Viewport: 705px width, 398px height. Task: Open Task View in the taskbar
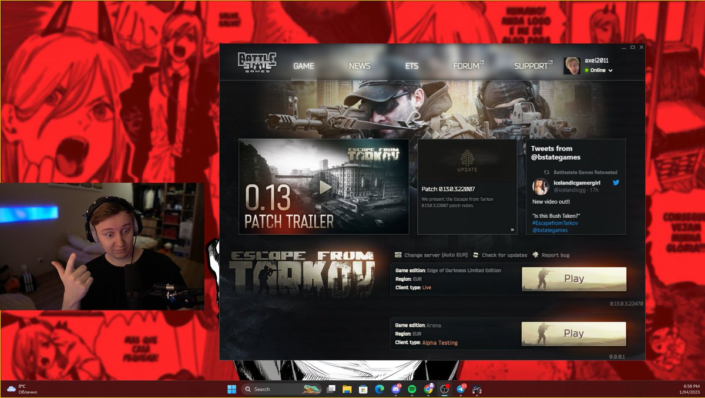[331, 389]
